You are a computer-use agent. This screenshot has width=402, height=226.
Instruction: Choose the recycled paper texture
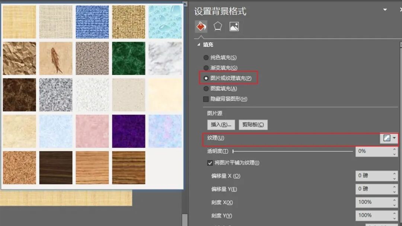[x=129, y=95]
